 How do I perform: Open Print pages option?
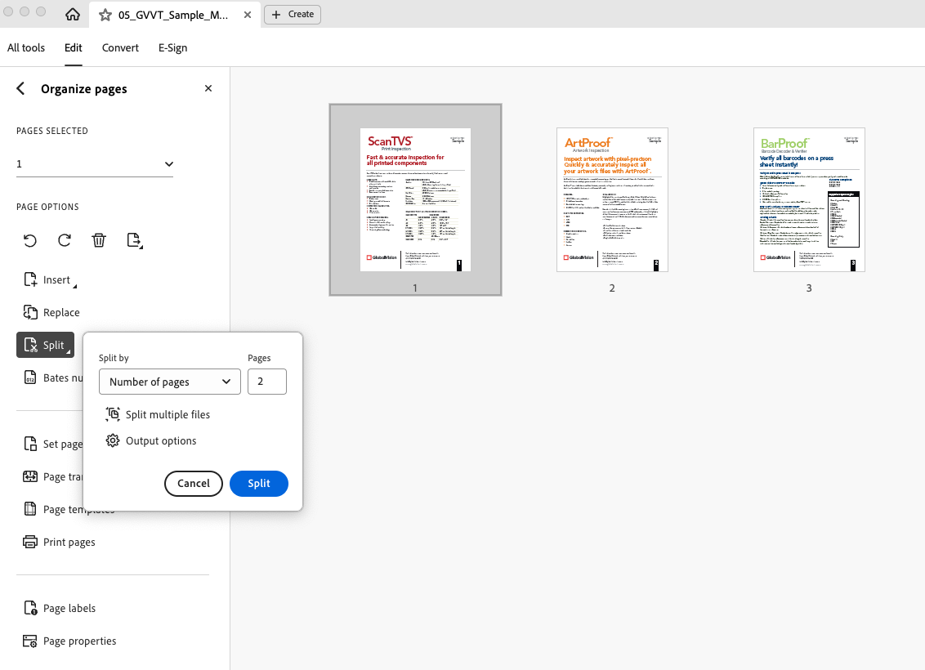(x=59, y=543)
